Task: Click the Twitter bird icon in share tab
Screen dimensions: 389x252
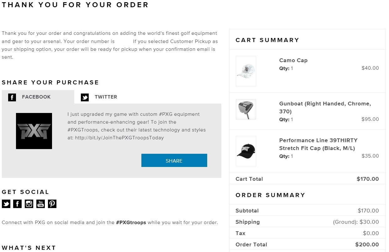Action: (85, 97)
